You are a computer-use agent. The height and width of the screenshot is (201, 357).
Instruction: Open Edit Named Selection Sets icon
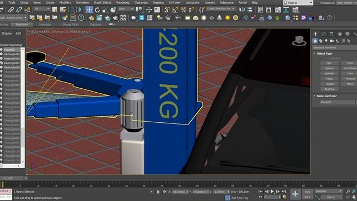202,10
